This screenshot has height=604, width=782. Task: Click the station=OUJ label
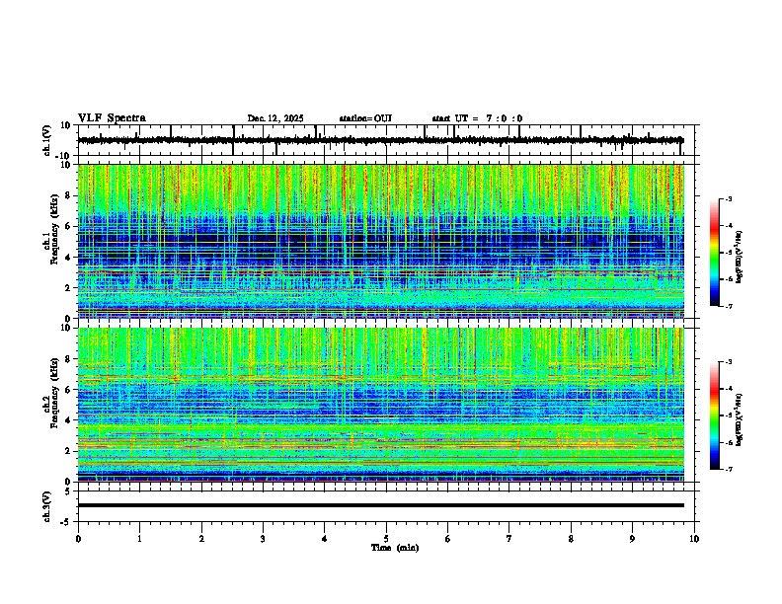pyautogui.click(x=365, y=118)
